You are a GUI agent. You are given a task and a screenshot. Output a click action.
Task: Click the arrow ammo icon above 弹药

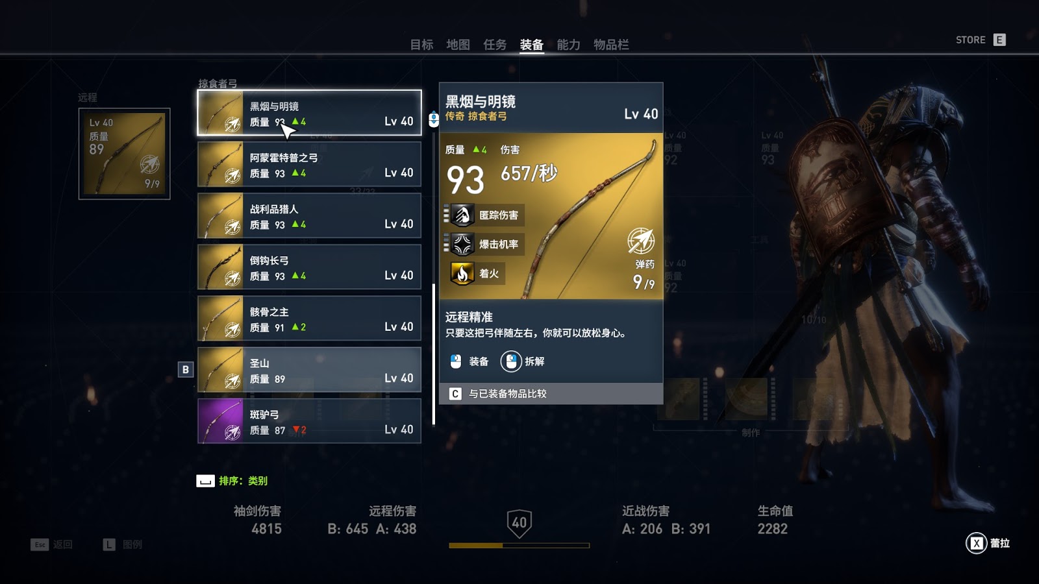tap(641, 241)
